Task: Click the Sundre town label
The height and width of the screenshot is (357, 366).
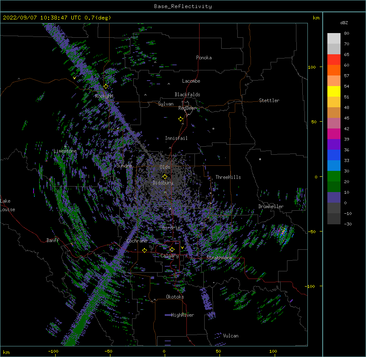Action: click(124, 166)
